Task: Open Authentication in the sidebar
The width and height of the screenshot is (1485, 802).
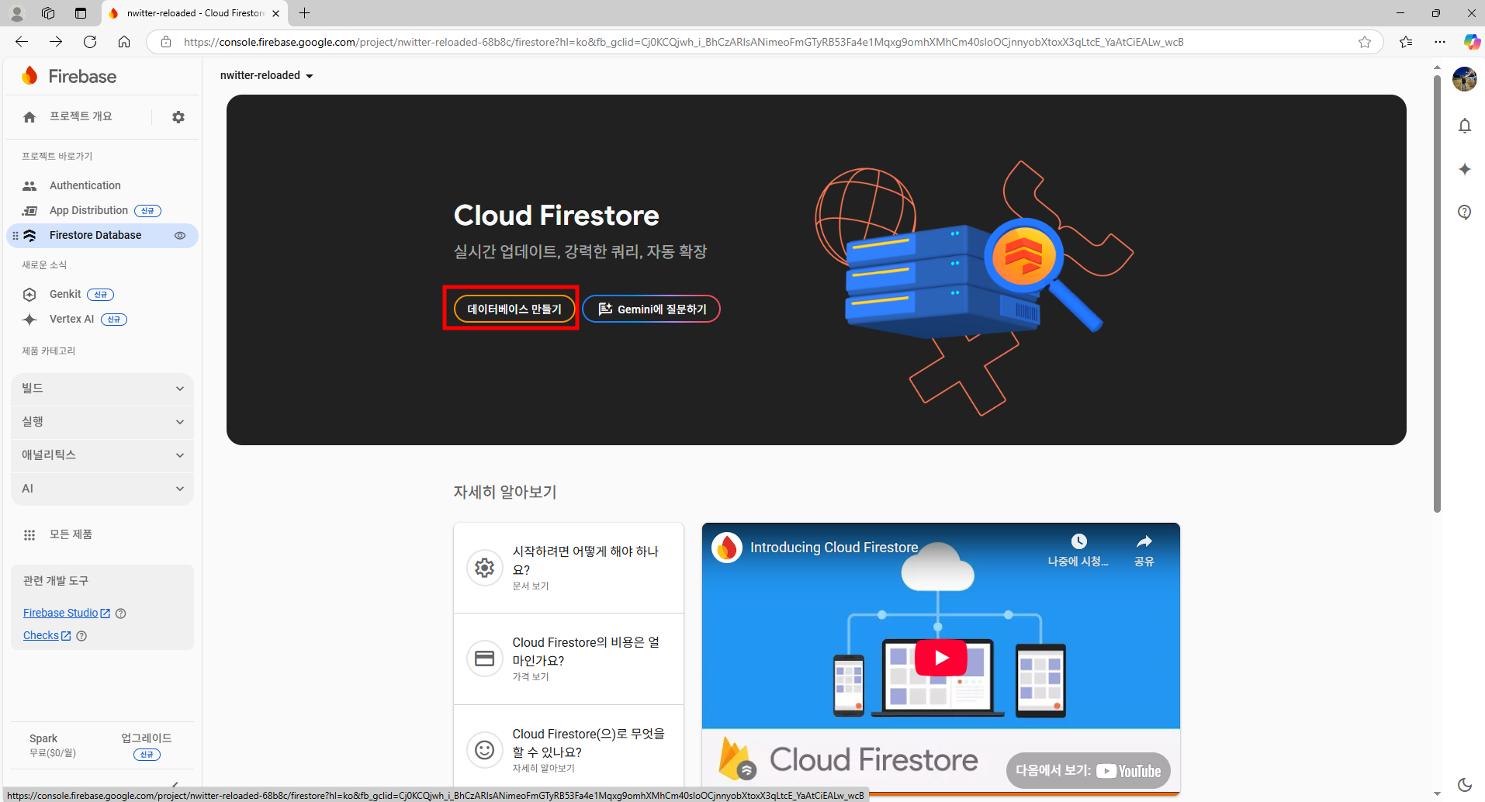Action: coord(85,185)
